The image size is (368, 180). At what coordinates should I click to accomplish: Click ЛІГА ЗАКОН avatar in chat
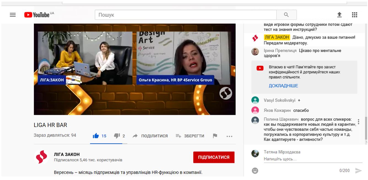click(x=255, y=38)
